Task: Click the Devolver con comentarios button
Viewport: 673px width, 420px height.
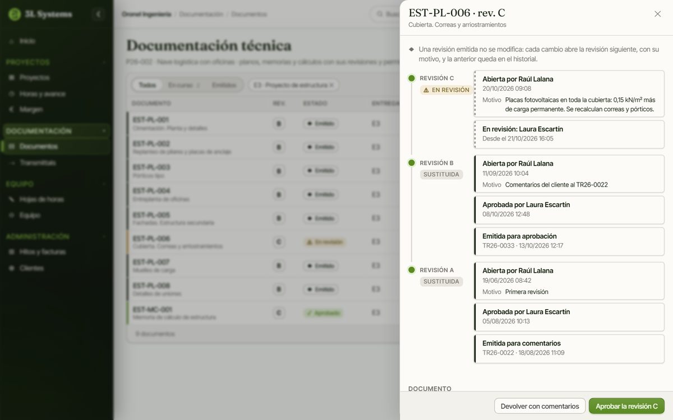Action: click(540, 406)
